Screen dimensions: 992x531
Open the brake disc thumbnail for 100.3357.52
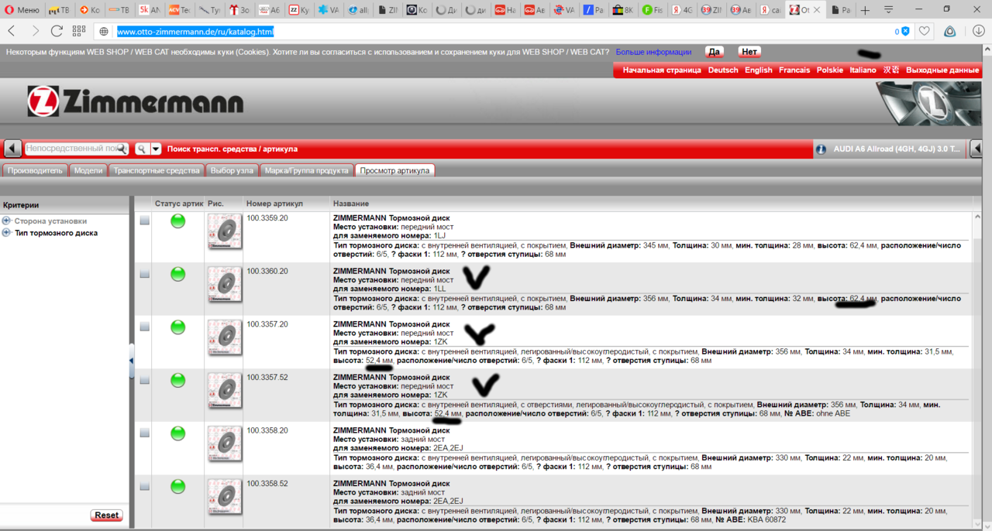[225, 390]
